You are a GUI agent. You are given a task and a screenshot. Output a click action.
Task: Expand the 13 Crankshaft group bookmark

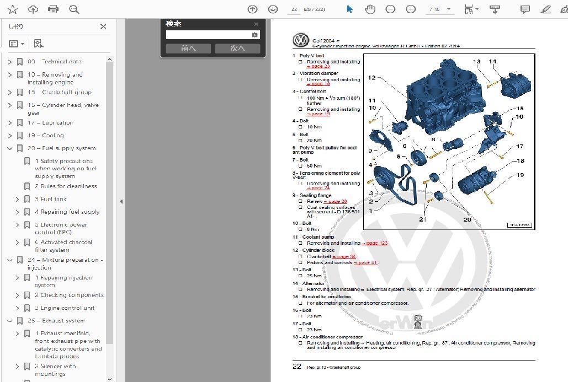[10, 92]
